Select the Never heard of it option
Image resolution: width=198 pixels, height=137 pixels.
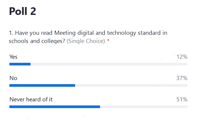(x=31, y=99)
